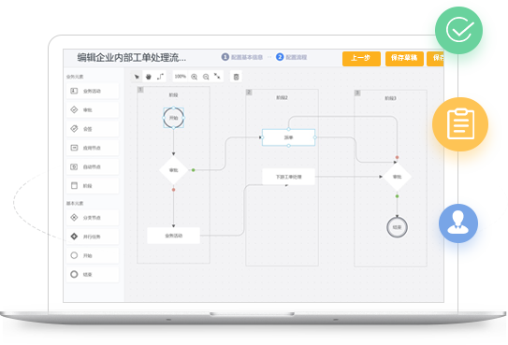Select the 下游工单处理 node on canvas
The height and width of the screenshot is (345, 508).
pos(288,177)
